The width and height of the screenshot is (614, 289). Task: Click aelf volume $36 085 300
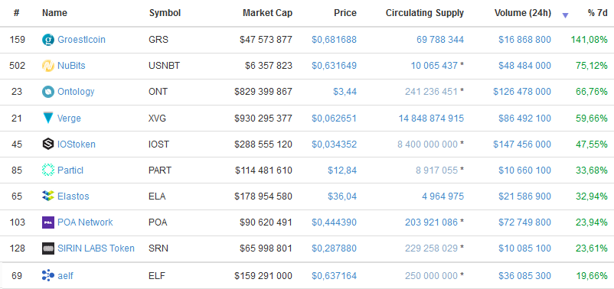coord(524,276)
